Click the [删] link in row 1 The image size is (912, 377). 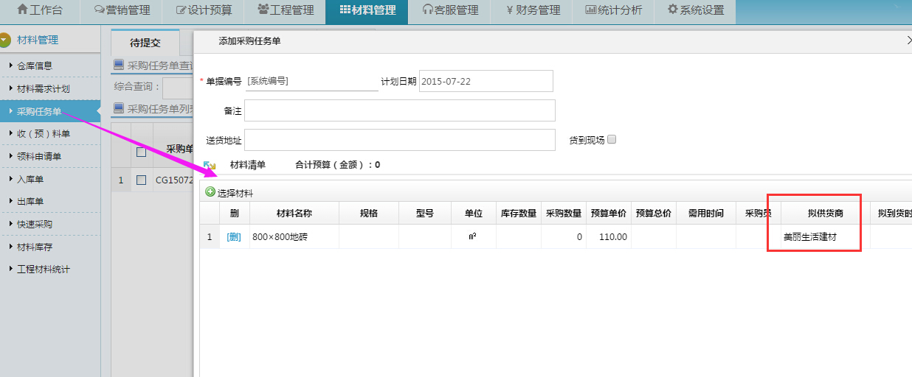pyautogui.click(x=234, y=236)
